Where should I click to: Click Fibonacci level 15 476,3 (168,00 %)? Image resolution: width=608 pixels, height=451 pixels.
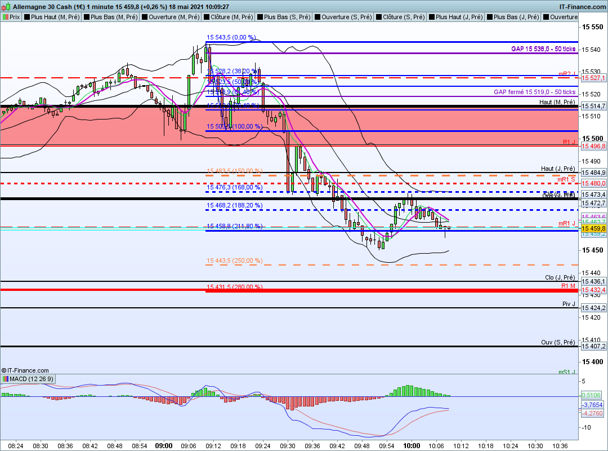point(234,187)
